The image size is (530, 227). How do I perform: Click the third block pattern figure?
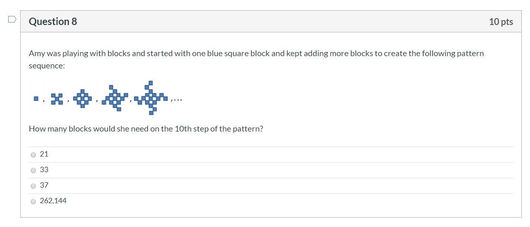tap(83, 98)
